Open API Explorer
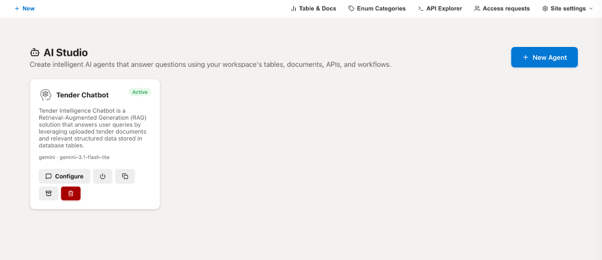602x260 pixels. tap(440, 8)
